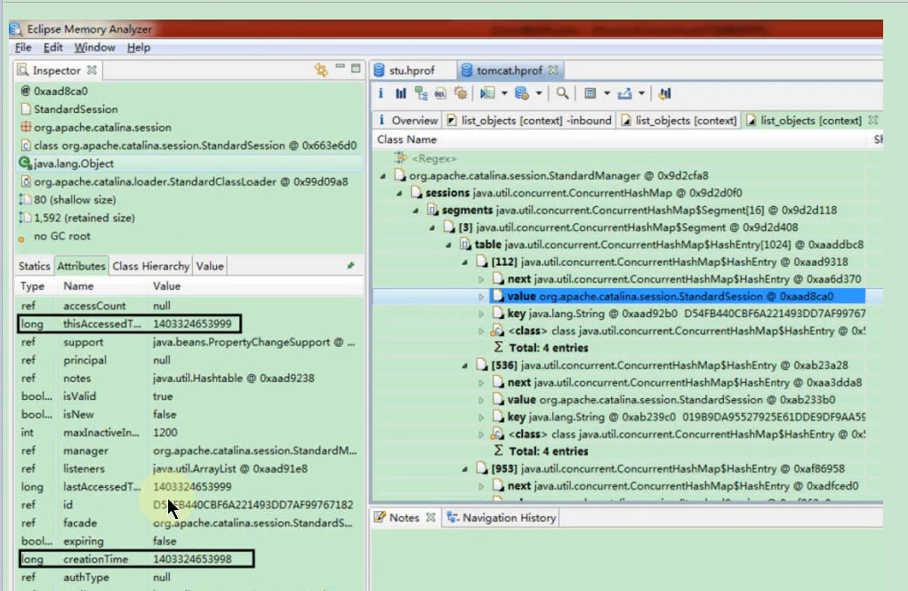Open the Thread Overview gear icon
This screenshot has width=908, height=591.
(461, 93)
